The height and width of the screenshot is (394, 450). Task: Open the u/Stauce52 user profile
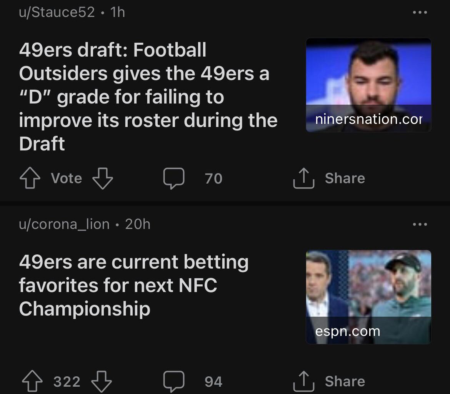(x=57, y=12)
